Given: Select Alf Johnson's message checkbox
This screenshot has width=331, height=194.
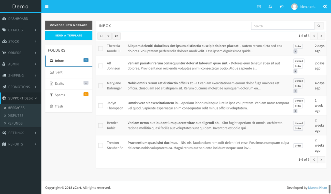Looking at the screenshot, I should point(101,66).
